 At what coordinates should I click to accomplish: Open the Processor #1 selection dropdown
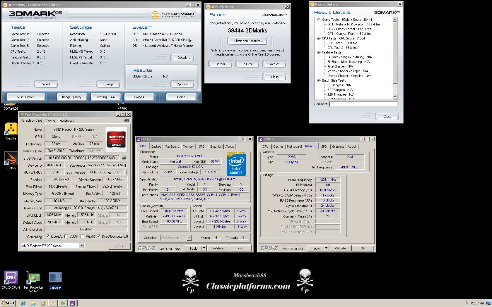point(189,238)
